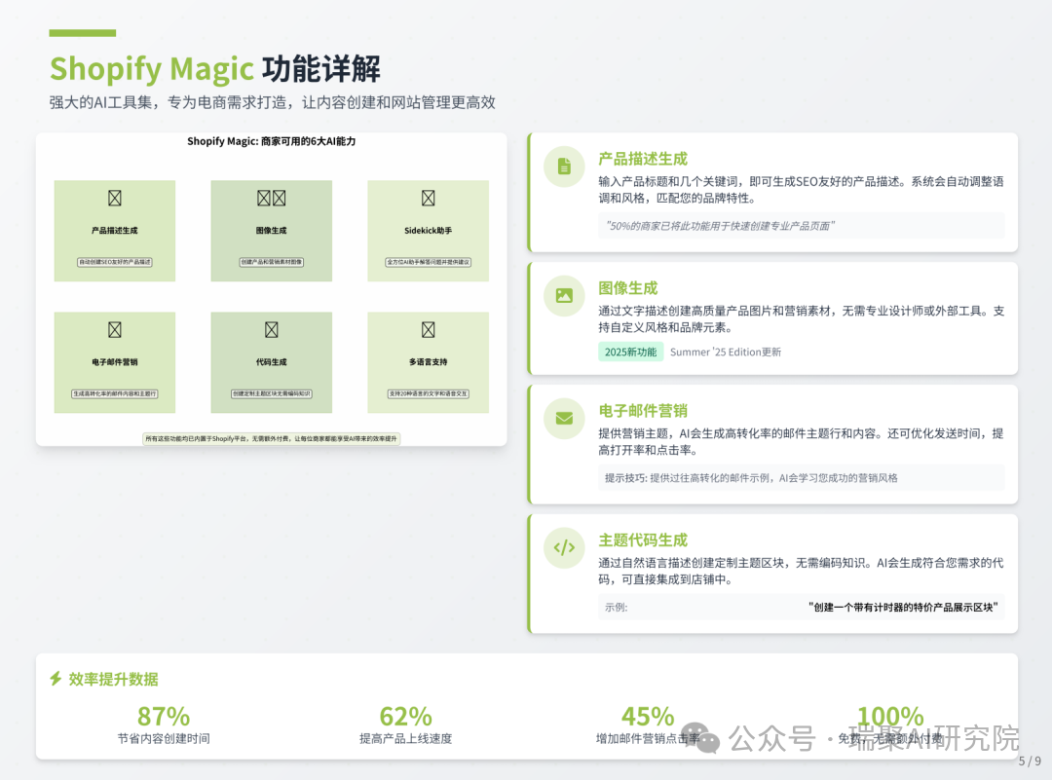This screenshot has width=1052, height=780.
Task: Click the 产品描述生成 card heading
Action: tap(643, 159)
